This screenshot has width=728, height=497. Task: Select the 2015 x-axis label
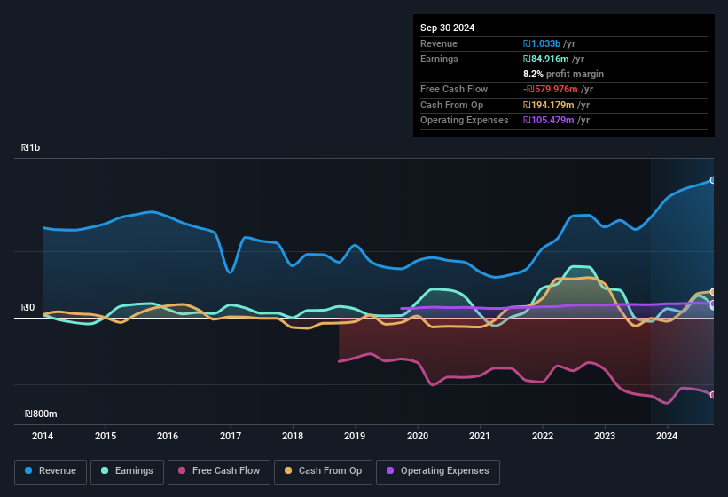pyautogui.click(x=106, y=436)
